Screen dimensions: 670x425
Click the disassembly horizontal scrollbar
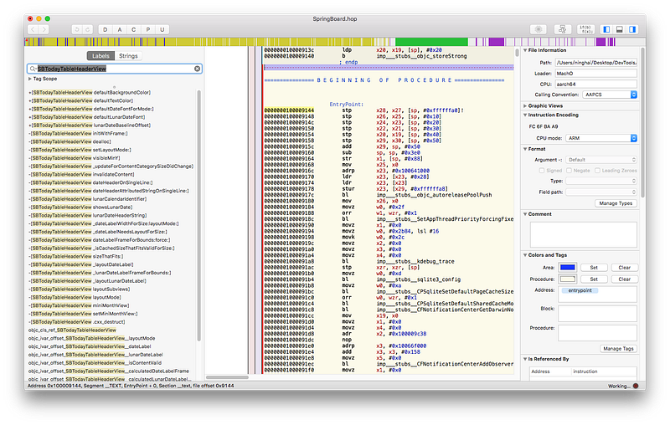coord(227,377)
